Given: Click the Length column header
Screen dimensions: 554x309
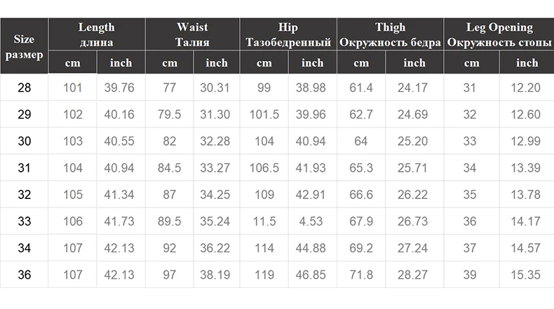Looking at the screenshot, I should [x=96, y=34].
